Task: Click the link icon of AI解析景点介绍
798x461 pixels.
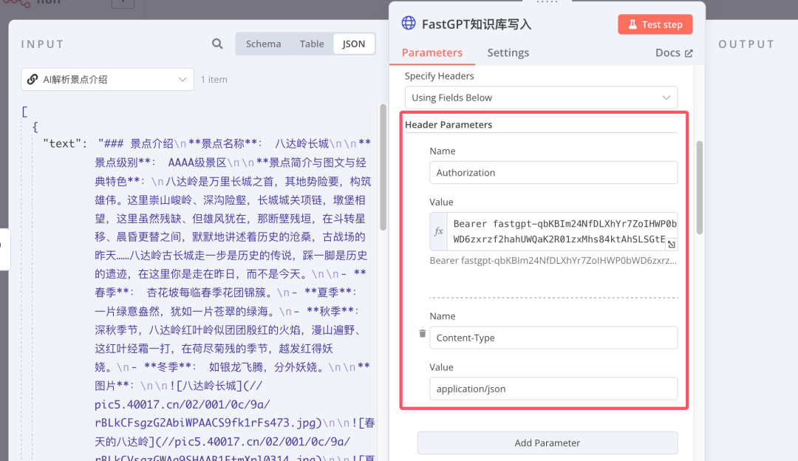Action: (33, 79)
